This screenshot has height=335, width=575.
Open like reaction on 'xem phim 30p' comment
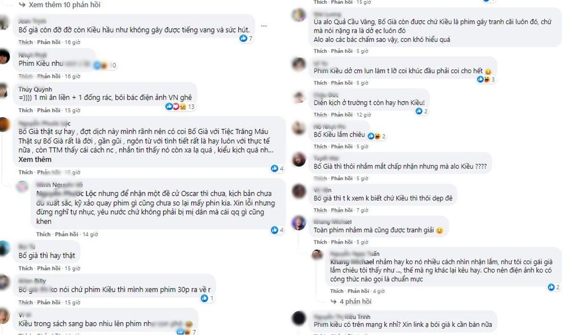click(207, 298)
